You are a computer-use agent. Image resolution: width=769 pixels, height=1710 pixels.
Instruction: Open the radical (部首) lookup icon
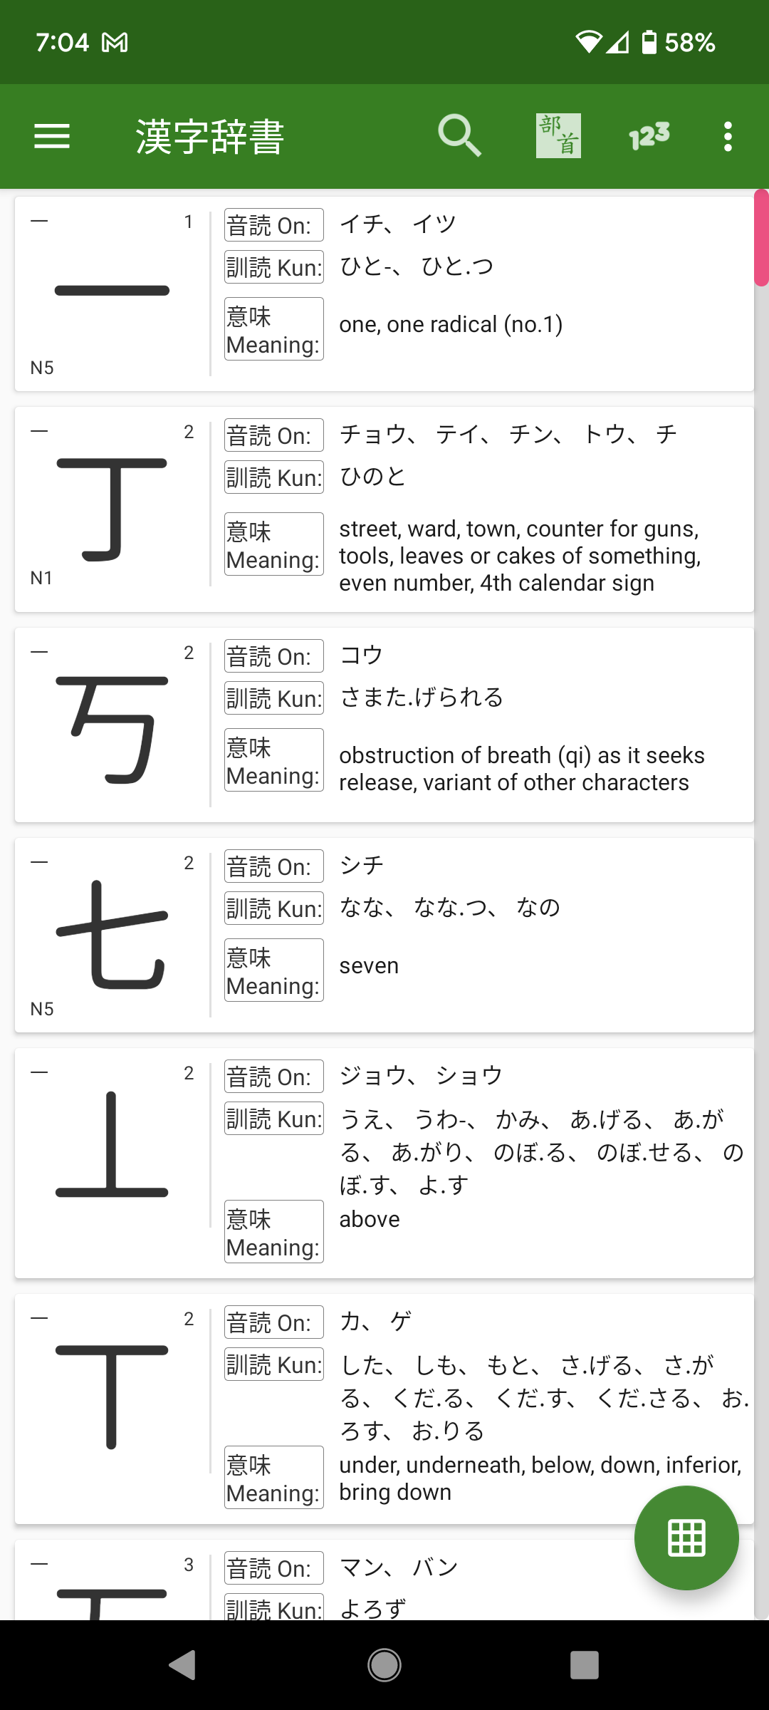click(x=558, y=135)
